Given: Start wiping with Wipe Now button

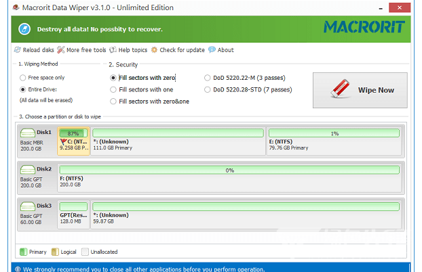Looking at the screenshot, I should click(x=360, y=90).
